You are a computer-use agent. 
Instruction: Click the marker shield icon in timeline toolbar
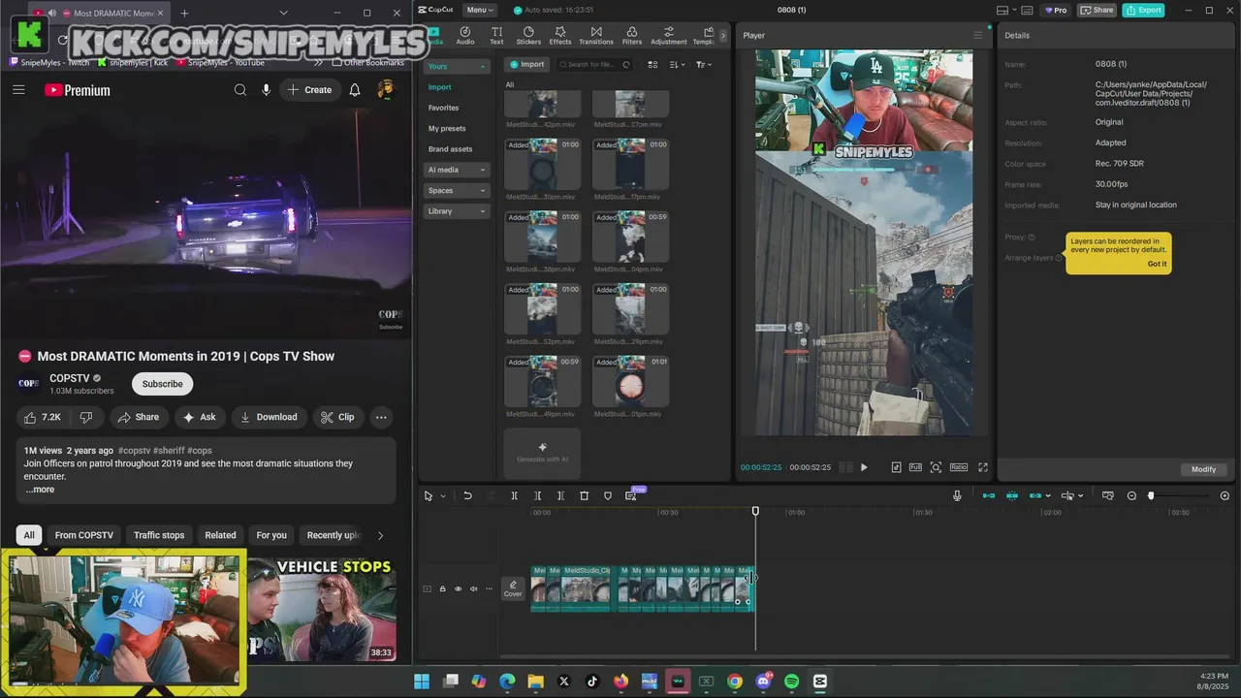[608, 495]
